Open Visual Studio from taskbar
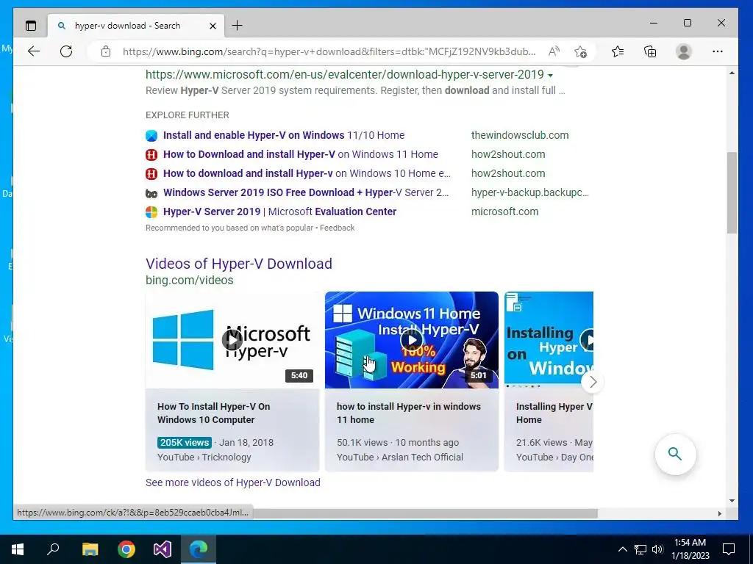Screen dimensions: 753x564 pos(163,549)
